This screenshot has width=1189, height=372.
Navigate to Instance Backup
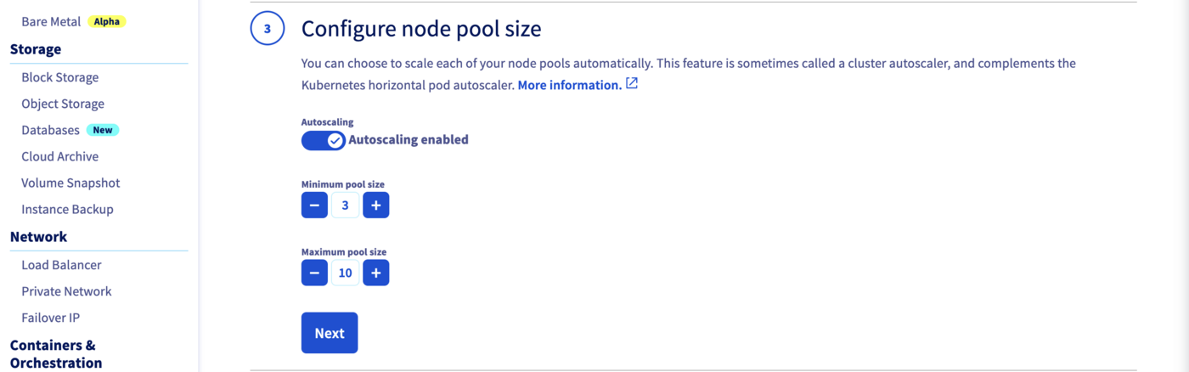(x=67, y=209)
